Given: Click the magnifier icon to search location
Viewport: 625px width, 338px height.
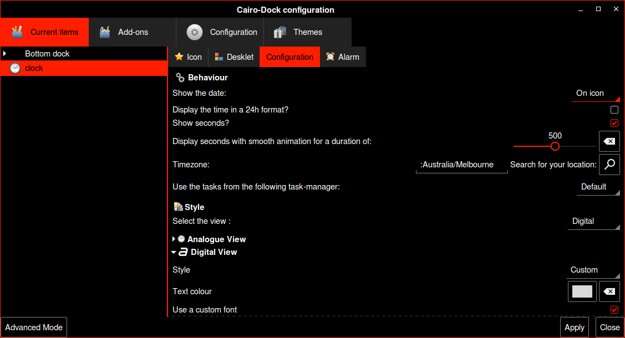Looking at the screenshot, I should (x=609, y=164).
